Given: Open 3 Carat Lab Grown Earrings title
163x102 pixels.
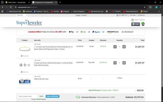Looking at the screenshot, I should click(53, 64).
